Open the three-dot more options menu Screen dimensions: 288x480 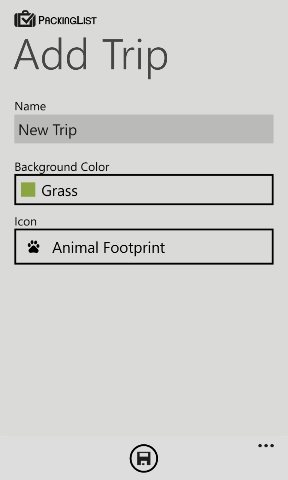coord(266,446)
